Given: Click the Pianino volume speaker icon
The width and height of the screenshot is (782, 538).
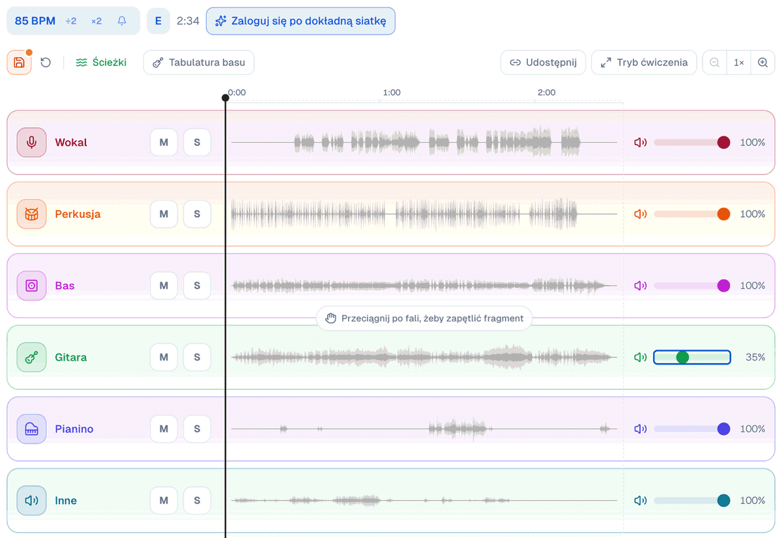Looking at the screenshot, I should point(641,429).
